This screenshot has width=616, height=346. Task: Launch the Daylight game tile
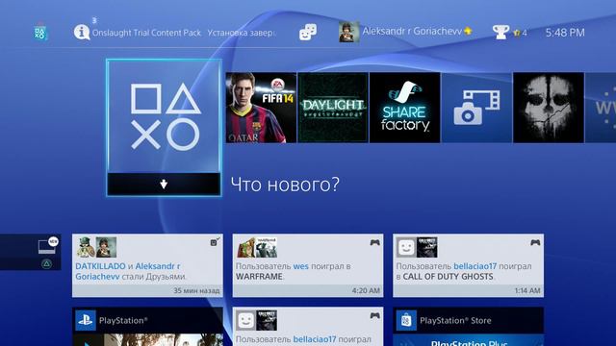pos(333,108)
